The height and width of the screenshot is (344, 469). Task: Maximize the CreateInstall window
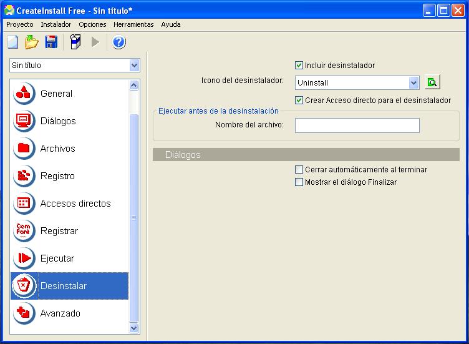coord(443,11)
